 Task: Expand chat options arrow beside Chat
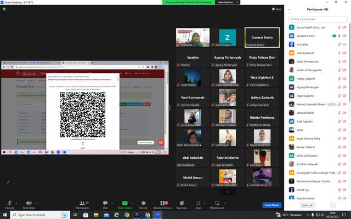point(112,203)
